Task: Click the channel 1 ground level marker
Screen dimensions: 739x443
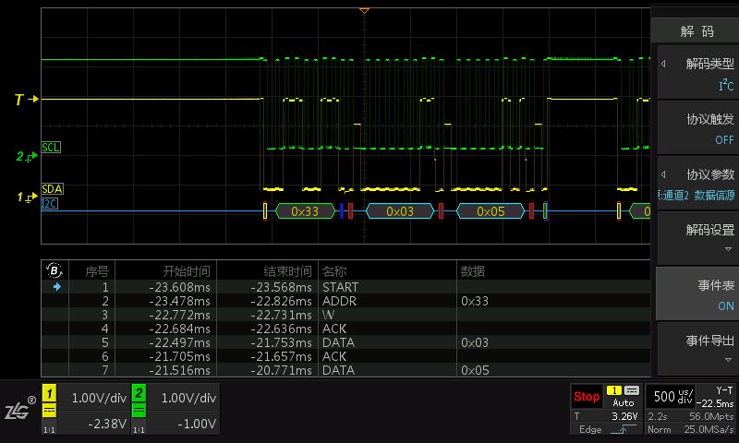Action: (x=27, y=197)
